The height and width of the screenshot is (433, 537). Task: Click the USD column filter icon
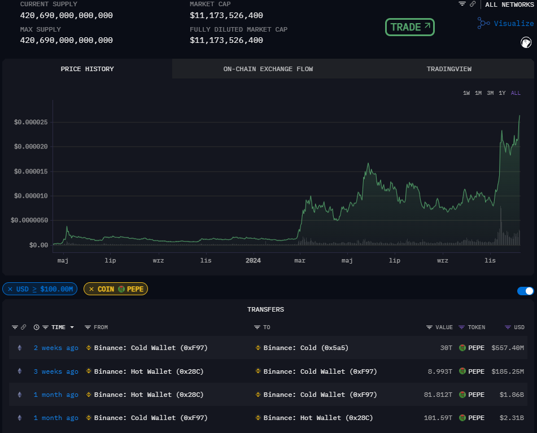(x=508, y=327)
